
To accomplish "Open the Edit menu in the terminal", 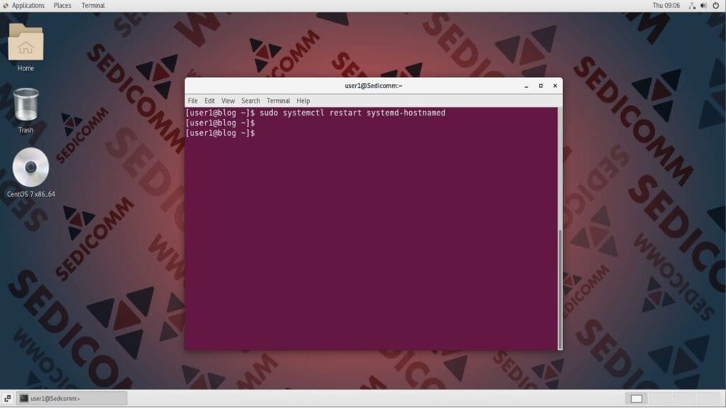I will pyautogui.click(x=208, y=100).
